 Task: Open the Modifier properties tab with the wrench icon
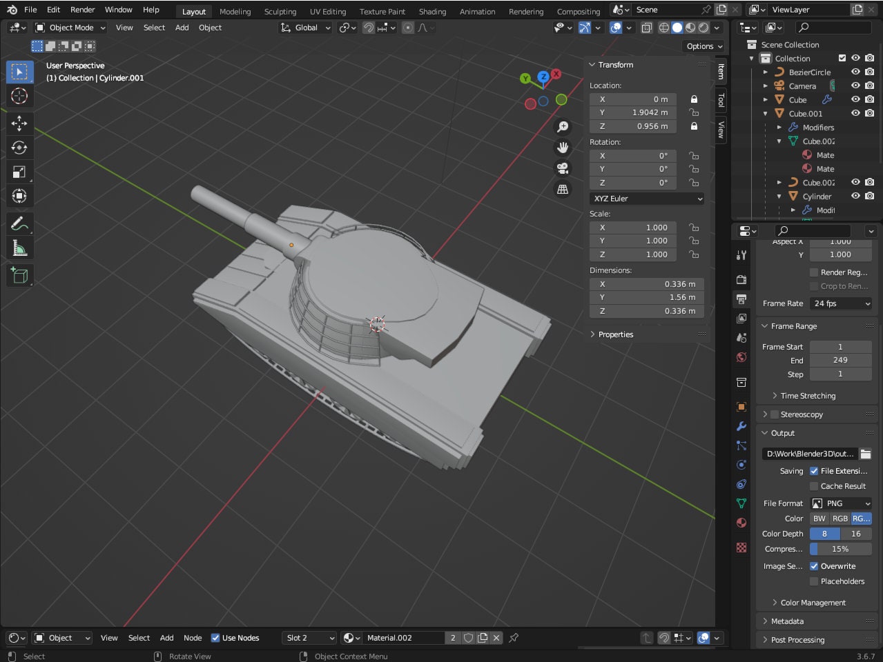741,426
